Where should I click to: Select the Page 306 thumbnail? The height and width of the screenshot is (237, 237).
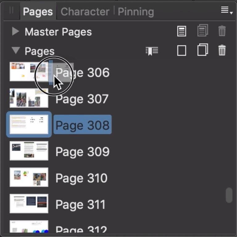click(29, 71)
